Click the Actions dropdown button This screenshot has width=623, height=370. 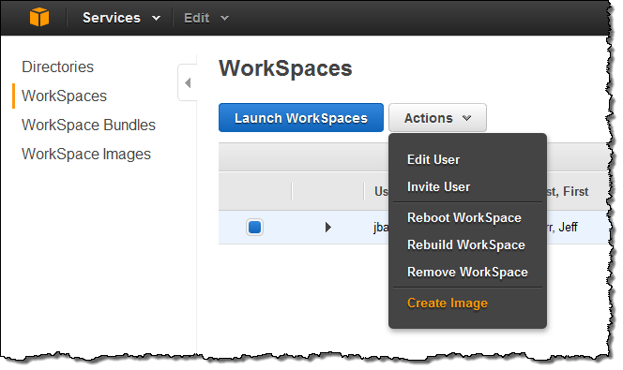coord(437,118)
